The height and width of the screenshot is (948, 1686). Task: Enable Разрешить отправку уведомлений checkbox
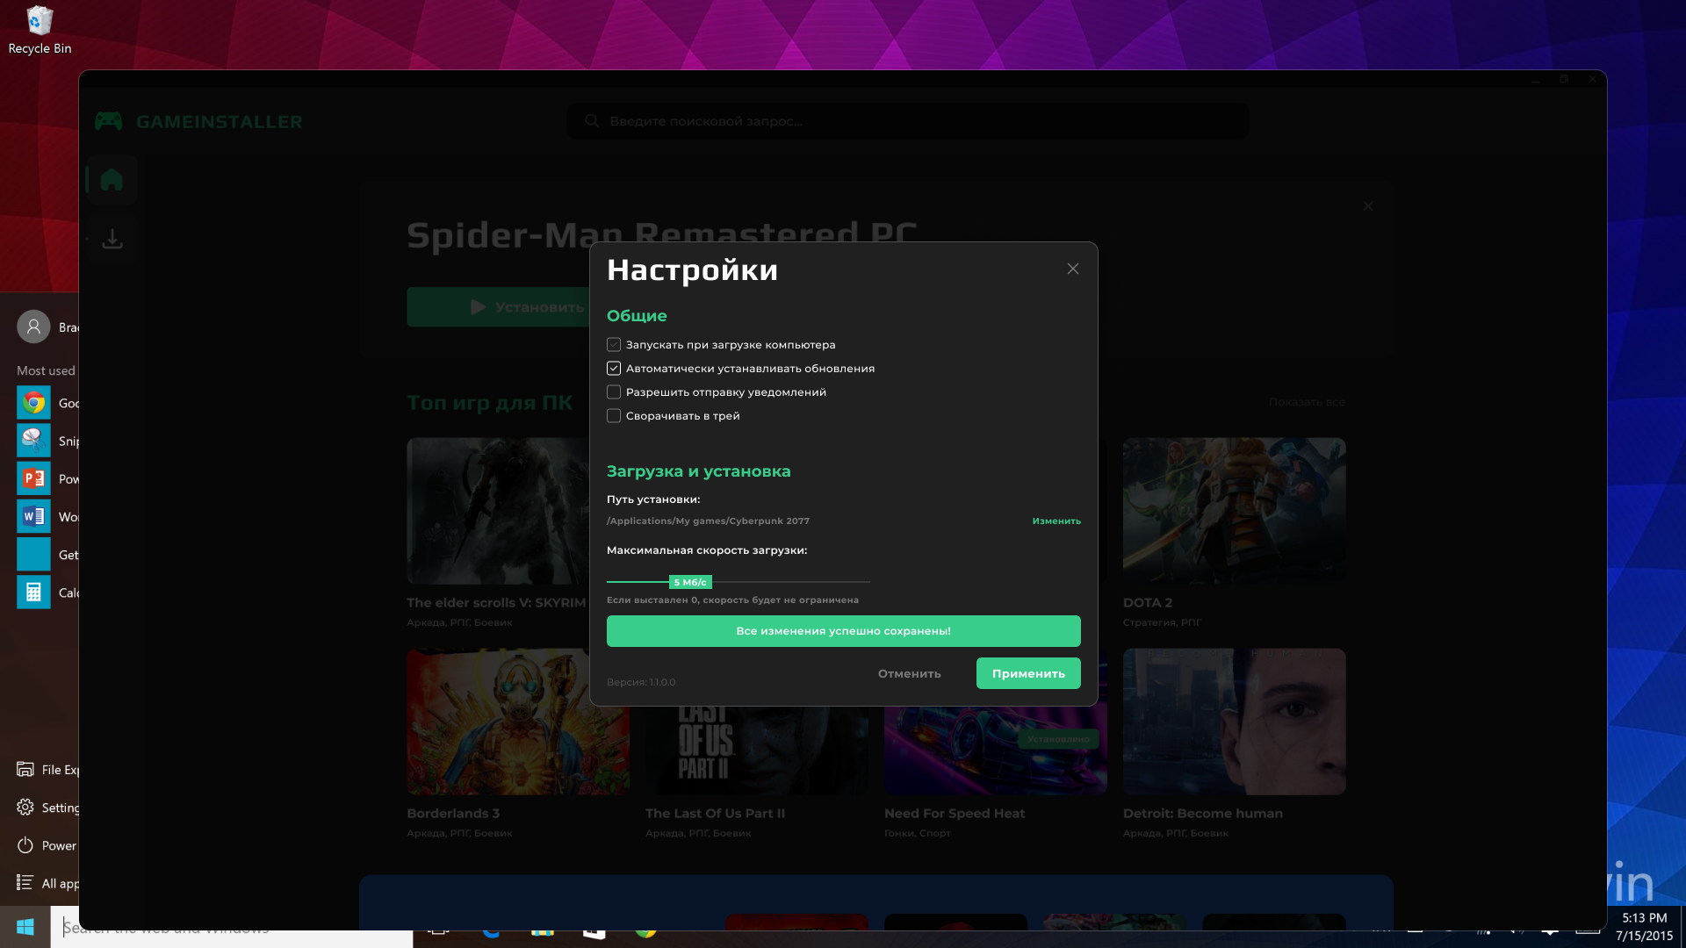(614, 392)
